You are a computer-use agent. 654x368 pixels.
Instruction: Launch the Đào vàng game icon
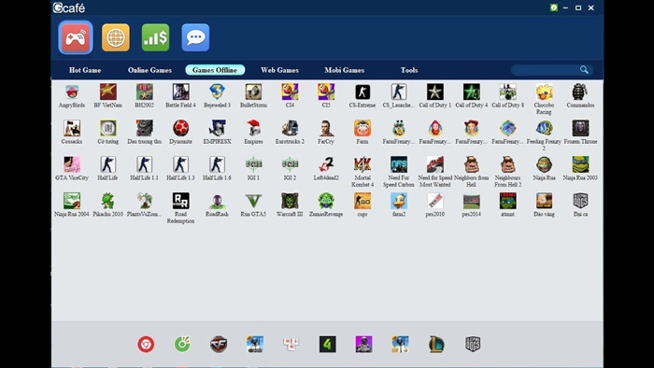click(544, 201)
